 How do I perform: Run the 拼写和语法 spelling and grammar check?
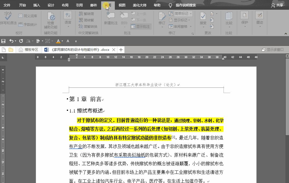[x=8, y=18]
